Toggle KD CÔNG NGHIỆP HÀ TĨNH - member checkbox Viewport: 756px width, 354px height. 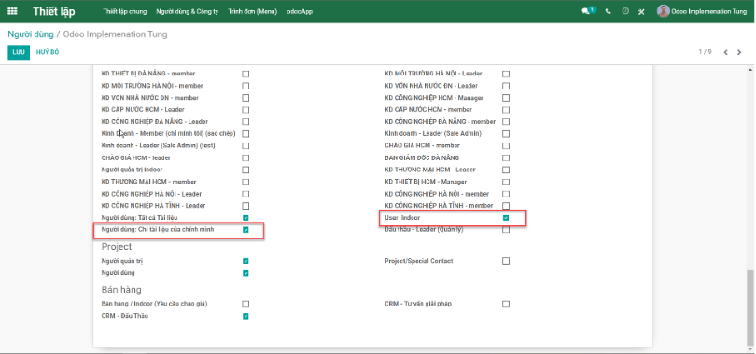(506, 206)
